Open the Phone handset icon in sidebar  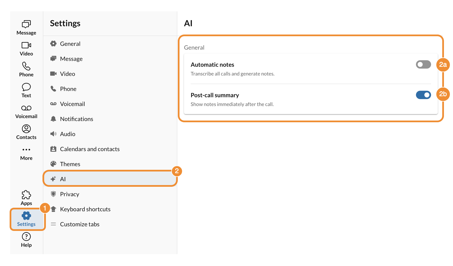point(26,66)
